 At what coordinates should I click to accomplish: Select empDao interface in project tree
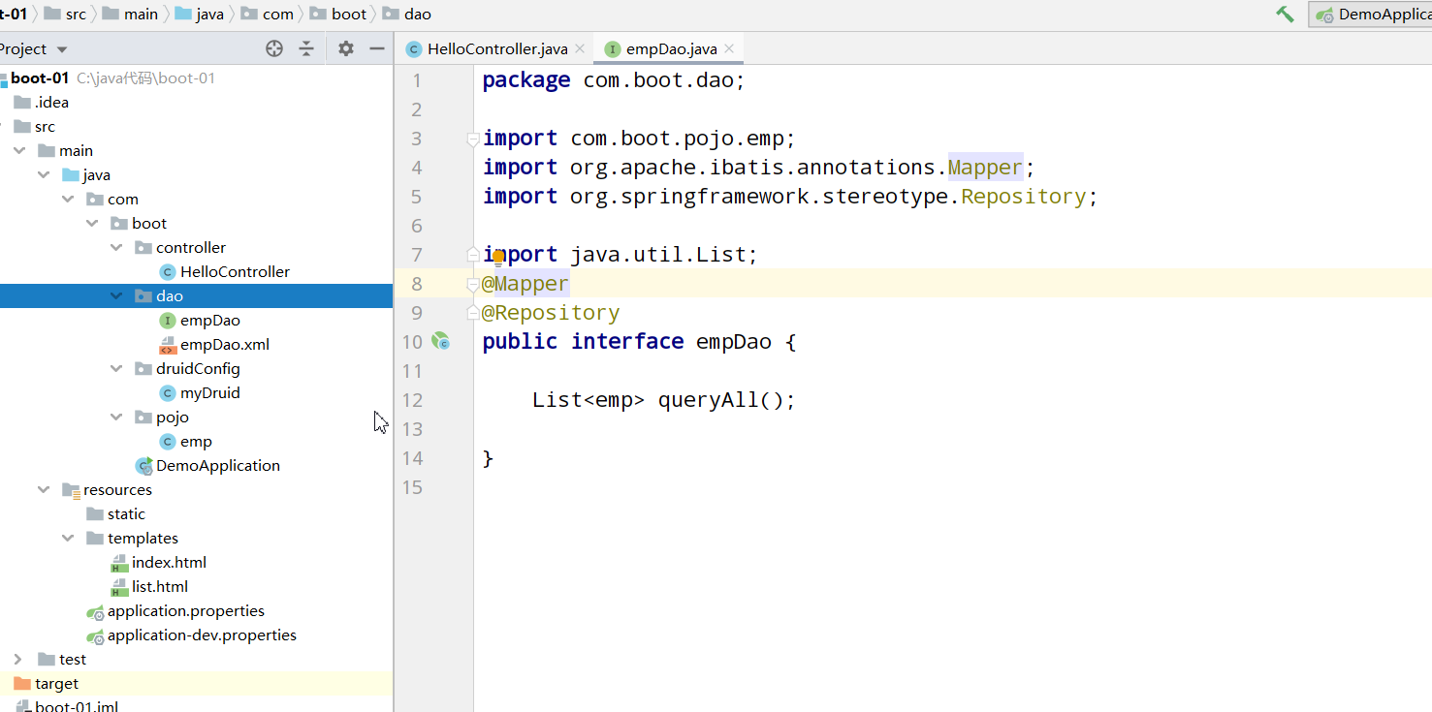click(210, 320)
